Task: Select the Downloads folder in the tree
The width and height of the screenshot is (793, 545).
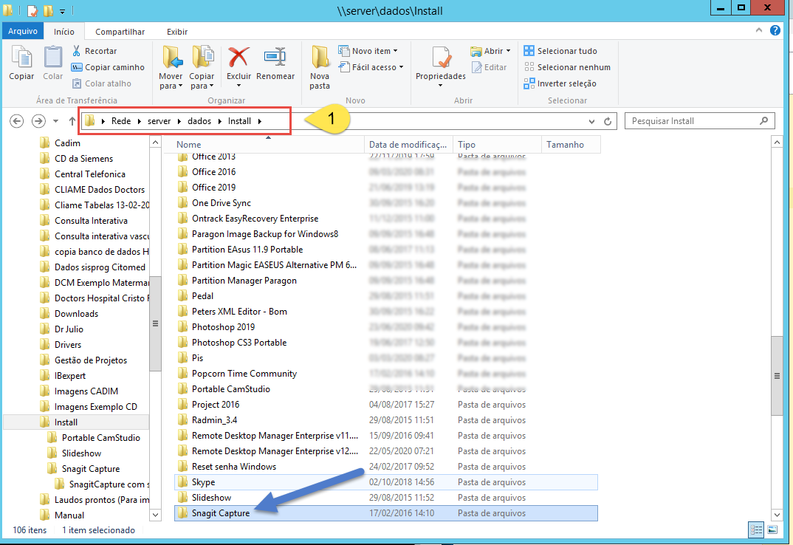Action: [76, 314]
